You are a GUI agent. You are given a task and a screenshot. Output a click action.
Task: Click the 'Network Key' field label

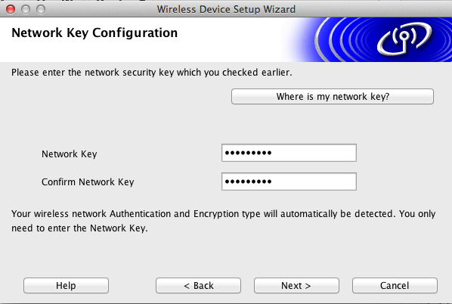click(70, 154)
